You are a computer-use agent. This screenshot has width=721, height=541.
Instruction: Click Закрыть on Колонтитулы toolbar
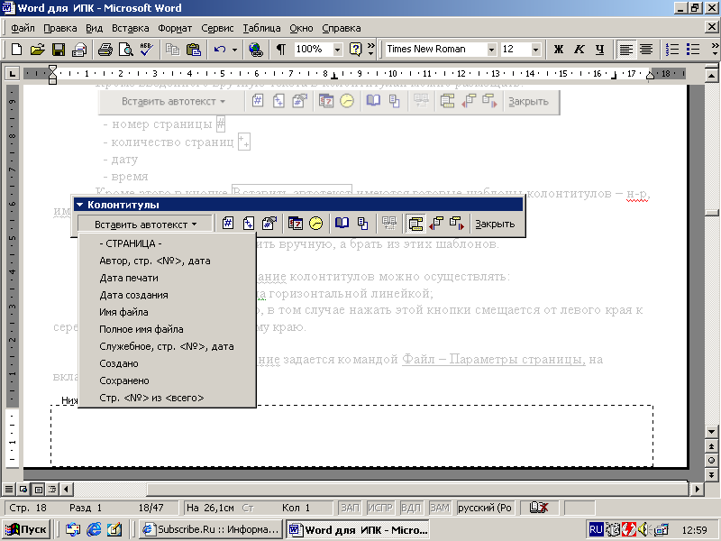click(x=495, y=224)
